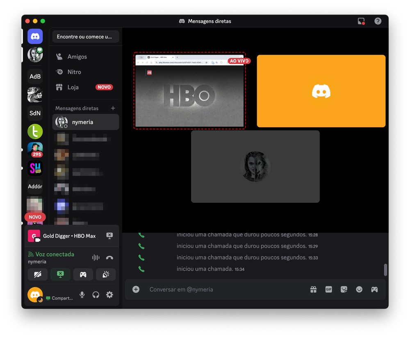410x337 pixels.
Task: Open the AdB server
Action: [x=35, y=76]
